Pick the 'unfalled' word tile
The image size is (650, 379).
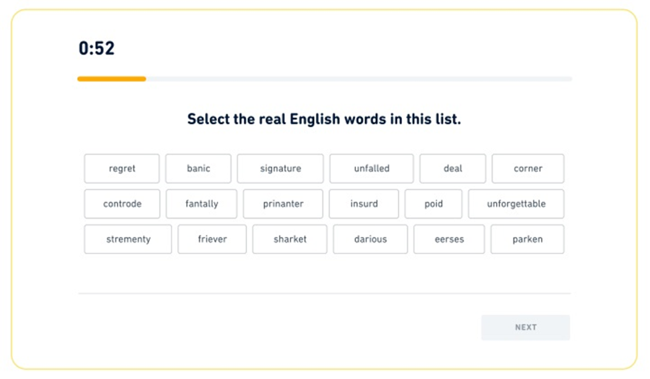pyautogui.click(x=372, y=169)
